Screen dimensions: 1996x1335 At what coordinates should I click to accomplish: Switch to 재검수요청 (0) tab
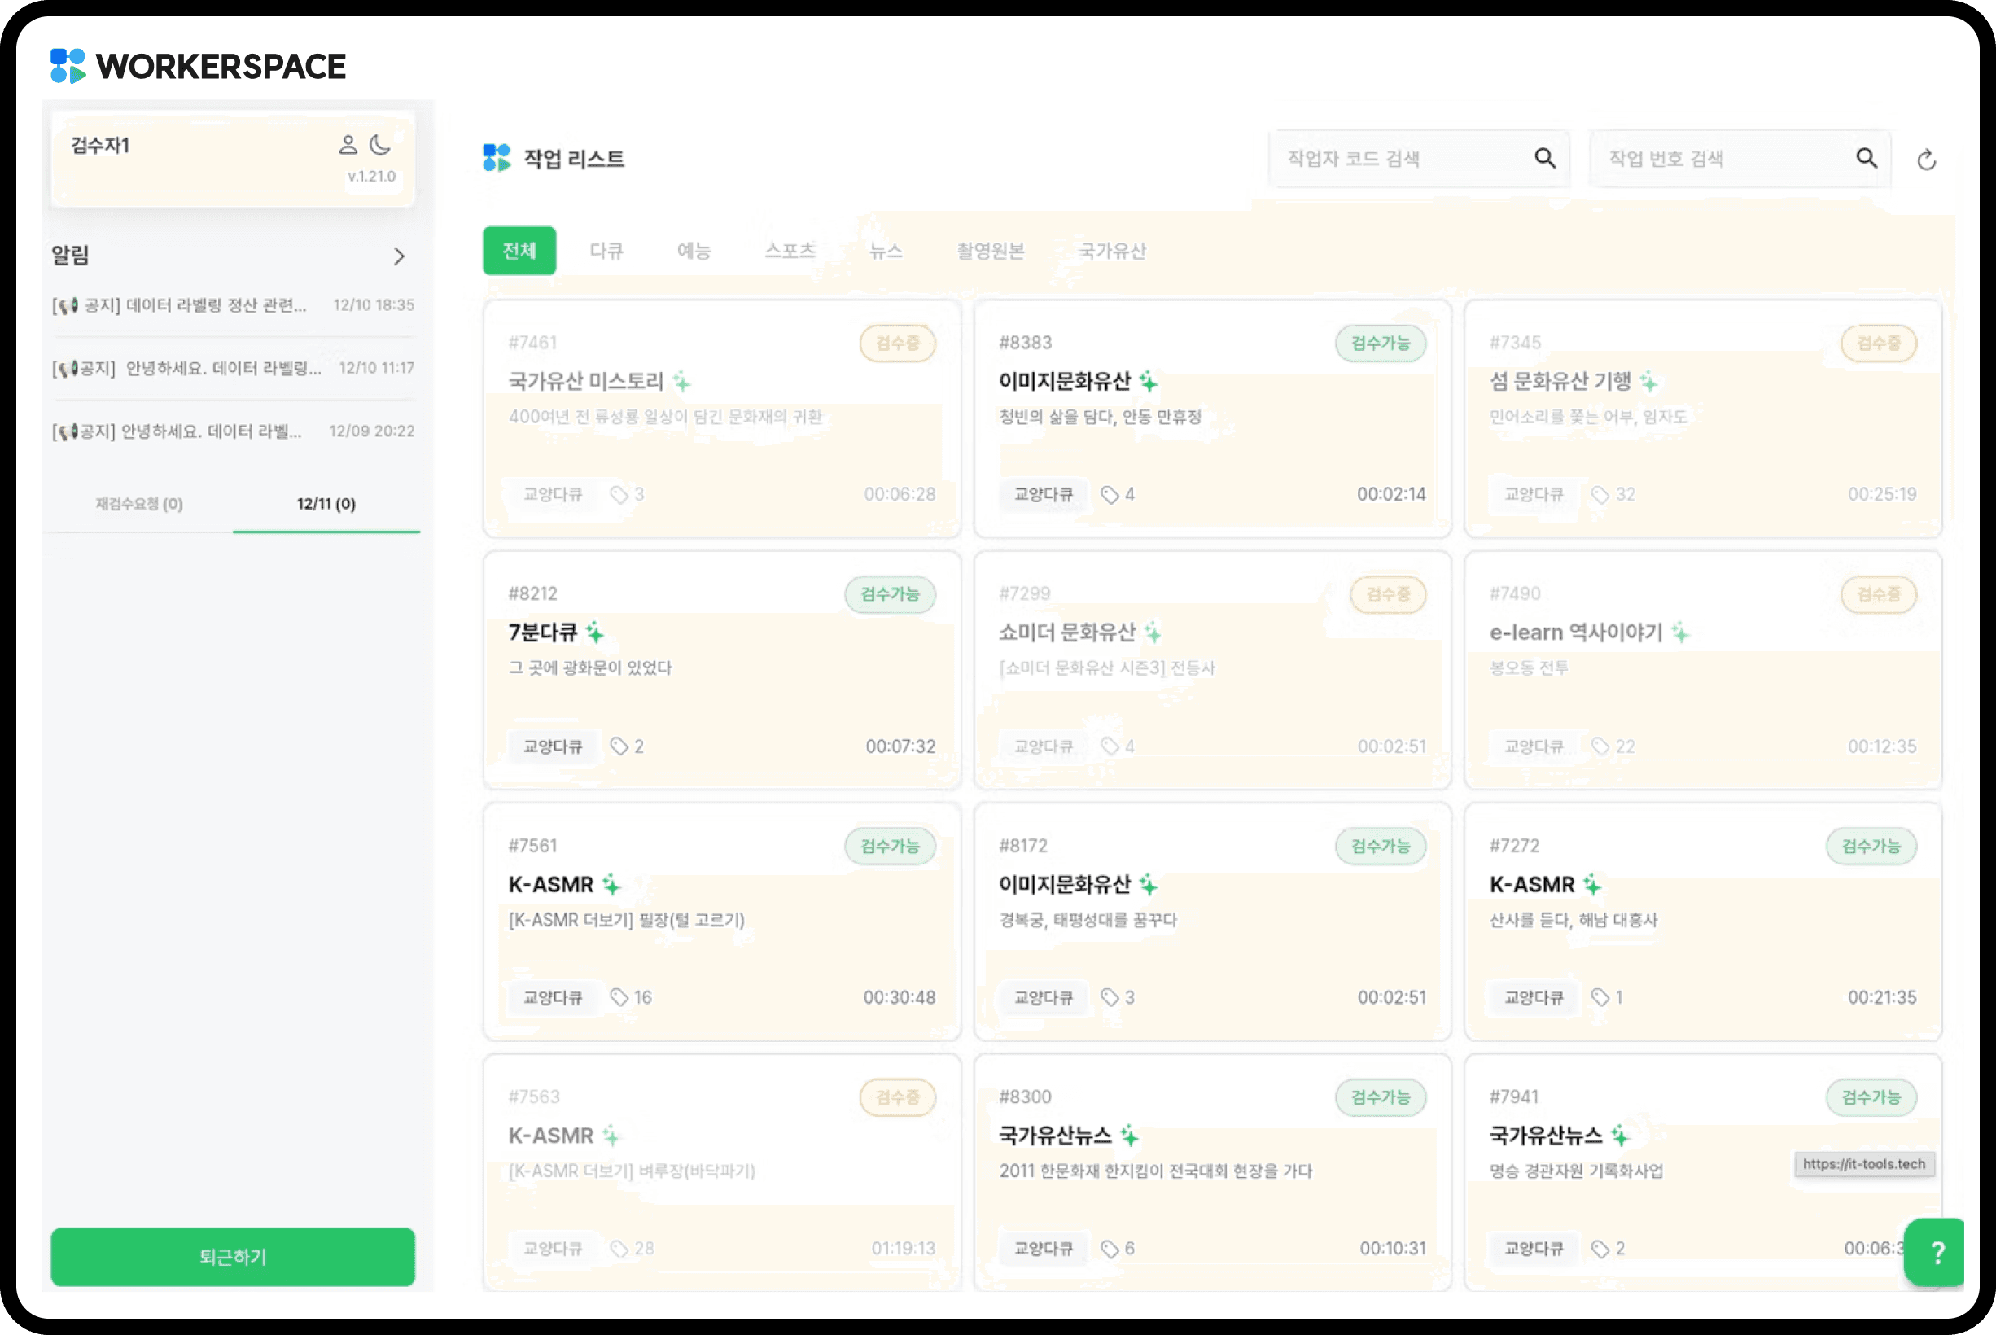(x=138, y=504)
